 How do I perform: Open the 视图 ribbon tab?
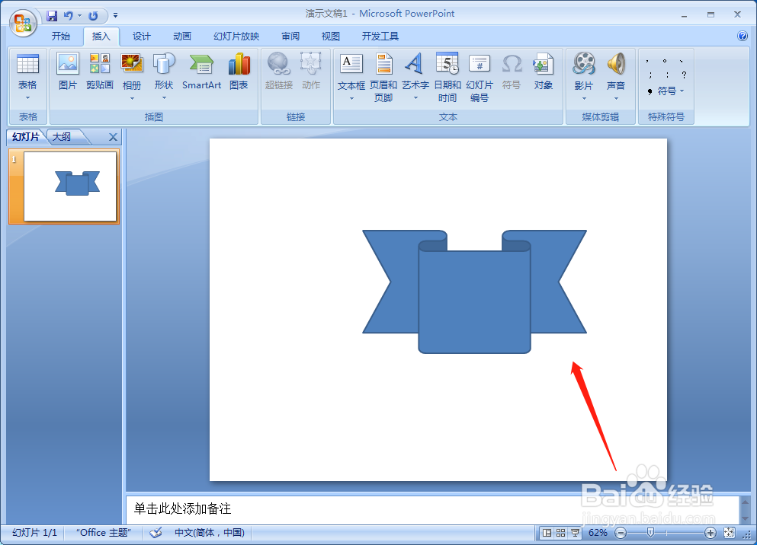pyautogui.click(x=331, y=36)
